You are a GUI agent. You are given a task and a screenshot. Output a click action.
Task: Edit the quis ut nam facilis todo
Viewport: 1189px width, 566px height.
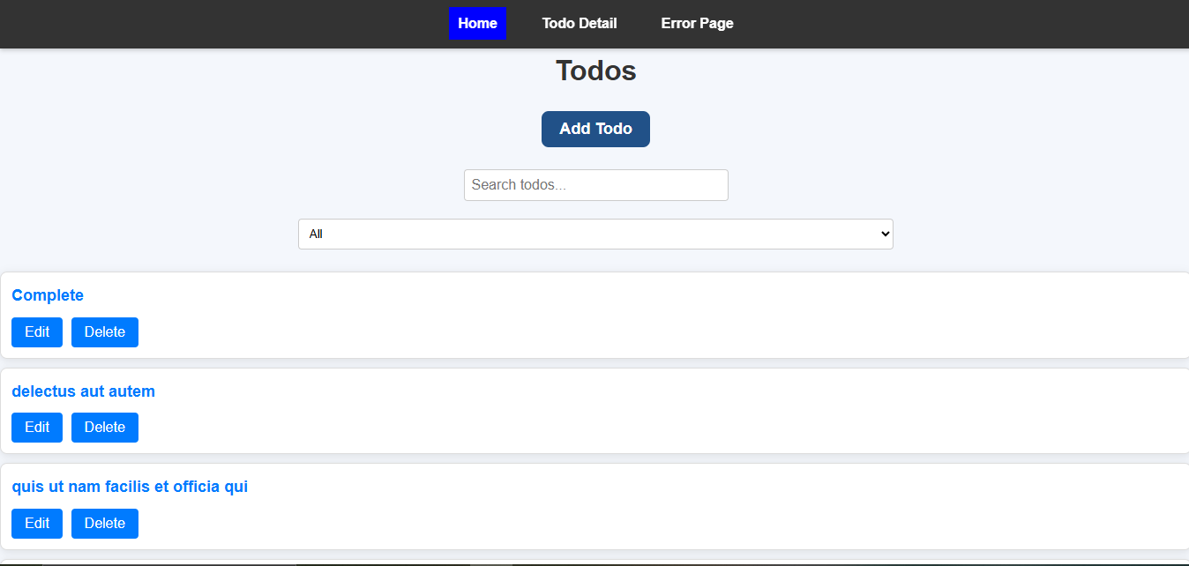[x=37, y=524]
